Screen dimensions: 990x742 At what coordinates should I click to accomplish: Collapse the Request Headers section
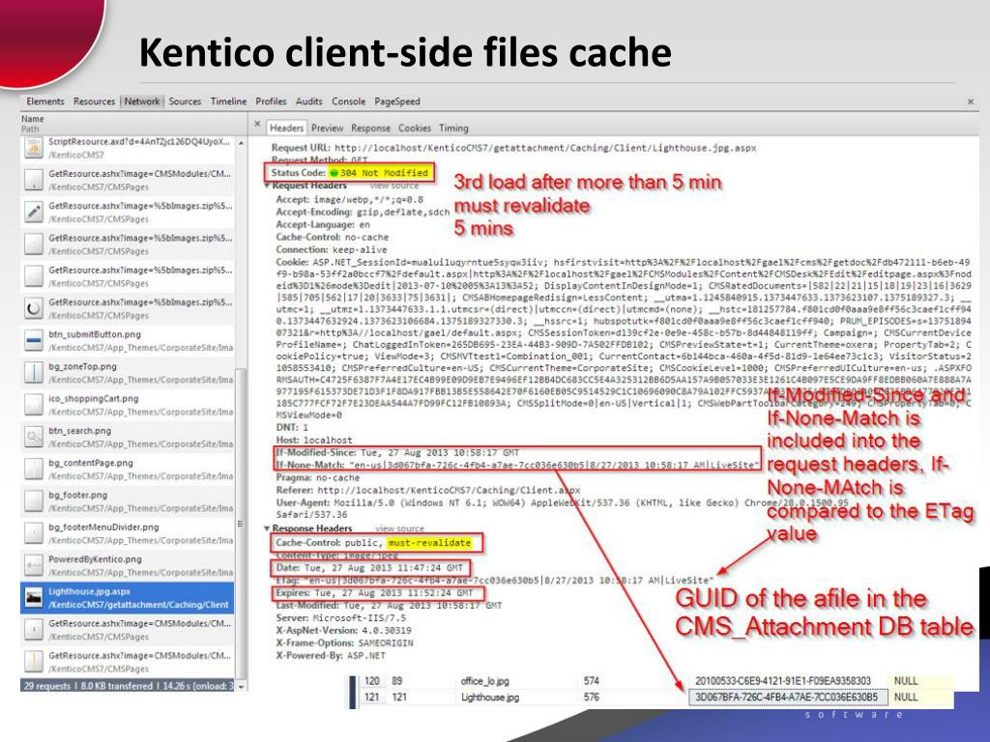click(x=268, y=186)
